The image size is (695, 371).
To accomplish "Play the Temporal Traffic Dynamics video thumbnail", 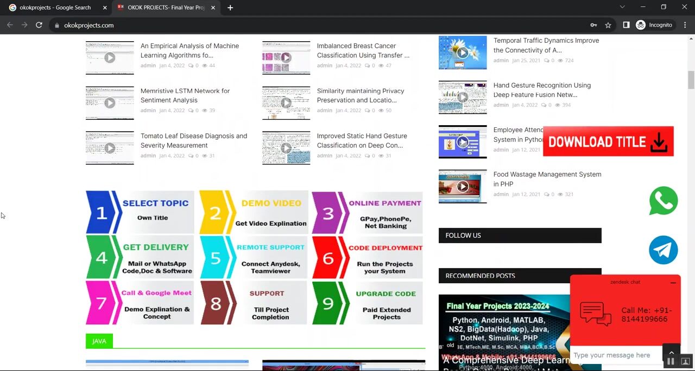I will tap(463, 53).
